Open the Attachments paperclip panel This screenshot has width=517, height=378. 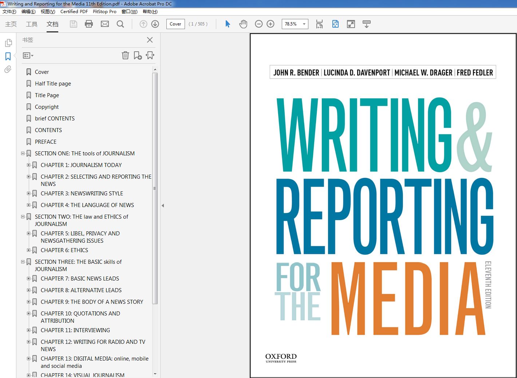(x=8, y=69)
